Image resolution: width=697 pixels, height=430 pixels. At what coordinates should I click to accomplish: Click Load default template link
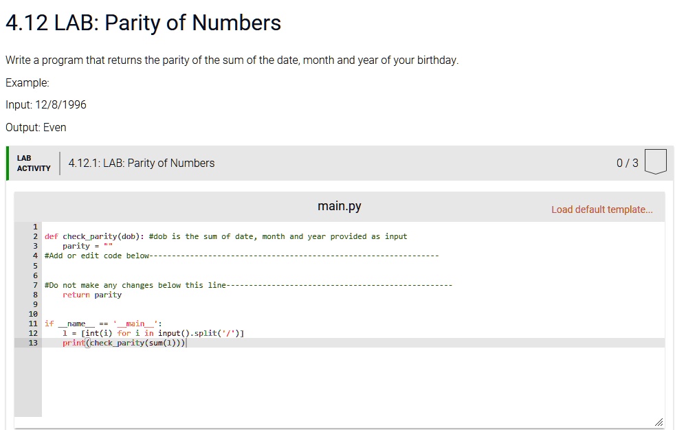pyautogui.click(x=601, y=210)
